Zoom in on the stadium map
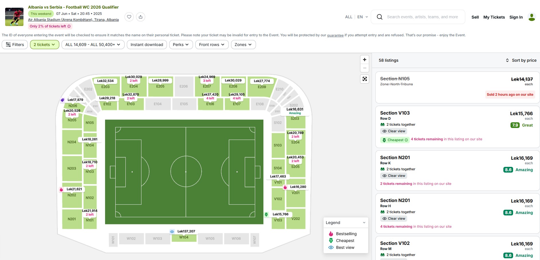 tap(364, 60)
